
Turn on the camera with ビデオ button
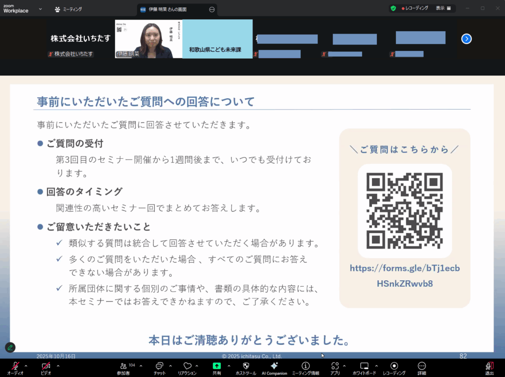click(46, 367)
